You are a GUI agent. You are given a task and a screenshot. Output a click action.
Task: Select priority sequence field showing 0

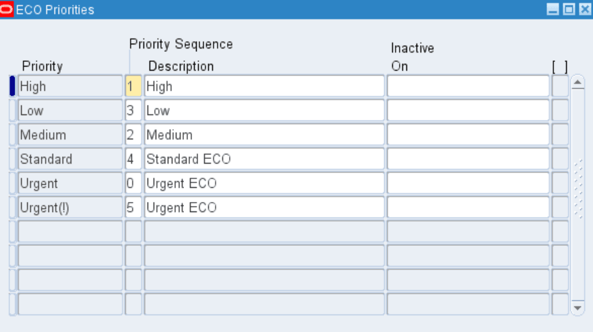[x=133, y=183]
